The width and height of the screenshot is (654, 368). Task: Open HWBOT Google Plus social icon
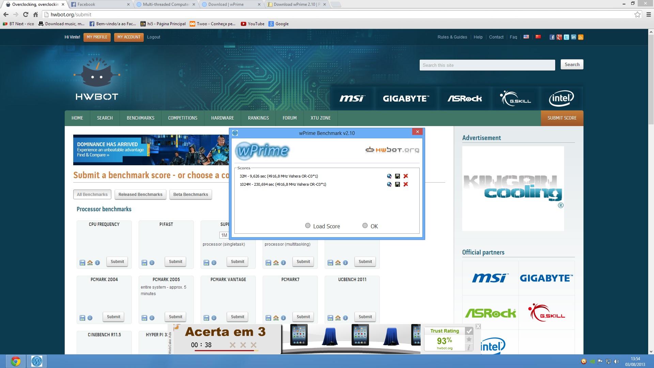559,37
